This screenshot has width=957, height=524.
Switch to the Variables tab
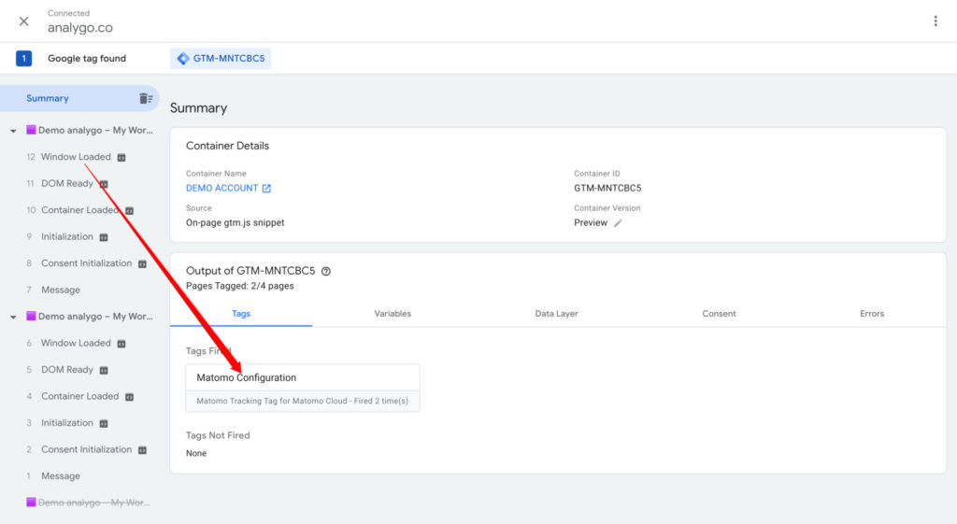click(393, 314)
